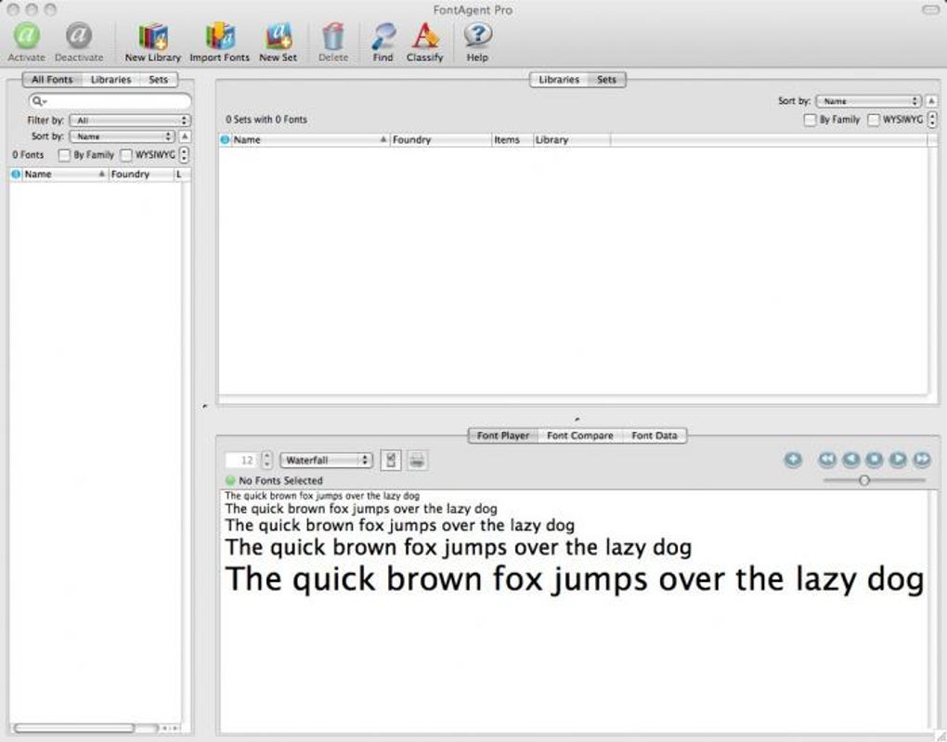Click the gray Deactivate toolbar icon
The image size is (947, 742).
[x=79, y=35]
